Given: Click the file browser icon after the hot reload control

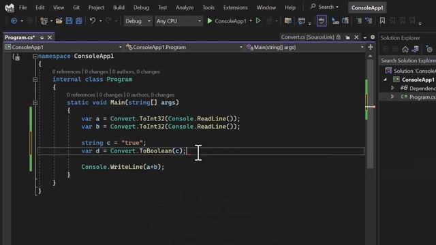Looking at the screenshot, I should tap(288, 21).
